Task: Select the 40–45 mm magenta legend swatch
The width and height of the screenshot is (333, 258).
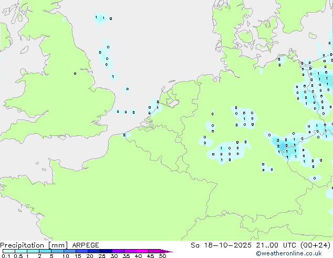Action: click(x=144, y=252)
